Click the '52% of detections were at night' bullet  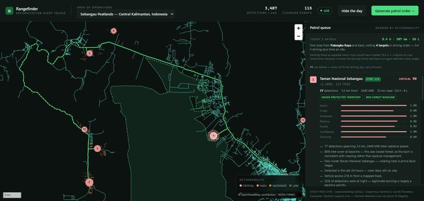(x=366, y=183)
